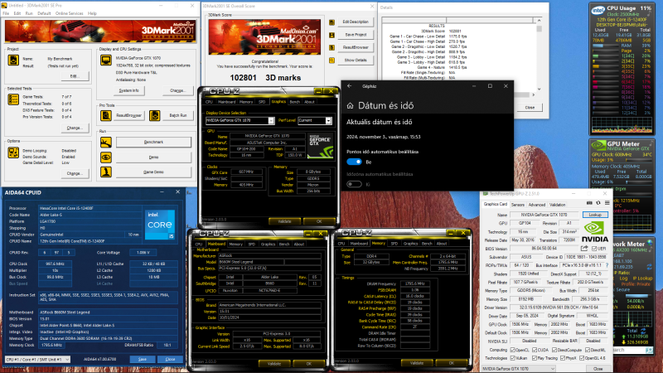The image size is (663, 373).
Task: Open the GPU-Z hamburger menu
Action: pos(607,203)
